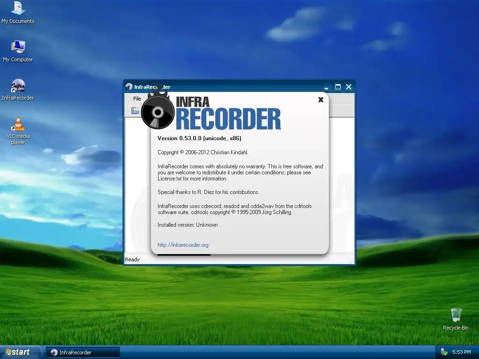Click the Version 0.53.0.0 text
The height and width of the screenshot is (359, 479).
199,138
